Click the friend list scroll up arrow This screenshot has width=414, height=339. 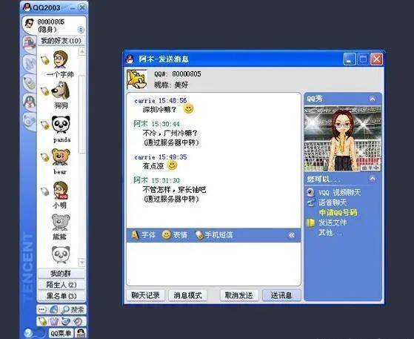click(82, 51)
